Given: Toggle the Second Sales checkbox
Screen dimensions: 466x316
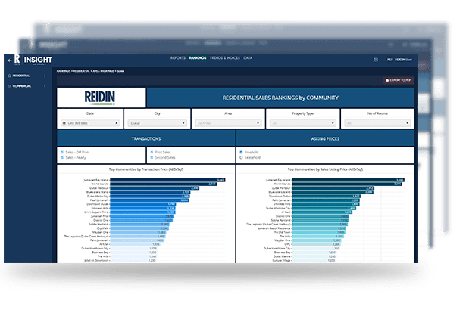Looking at the screenshot, I should 152,157.
